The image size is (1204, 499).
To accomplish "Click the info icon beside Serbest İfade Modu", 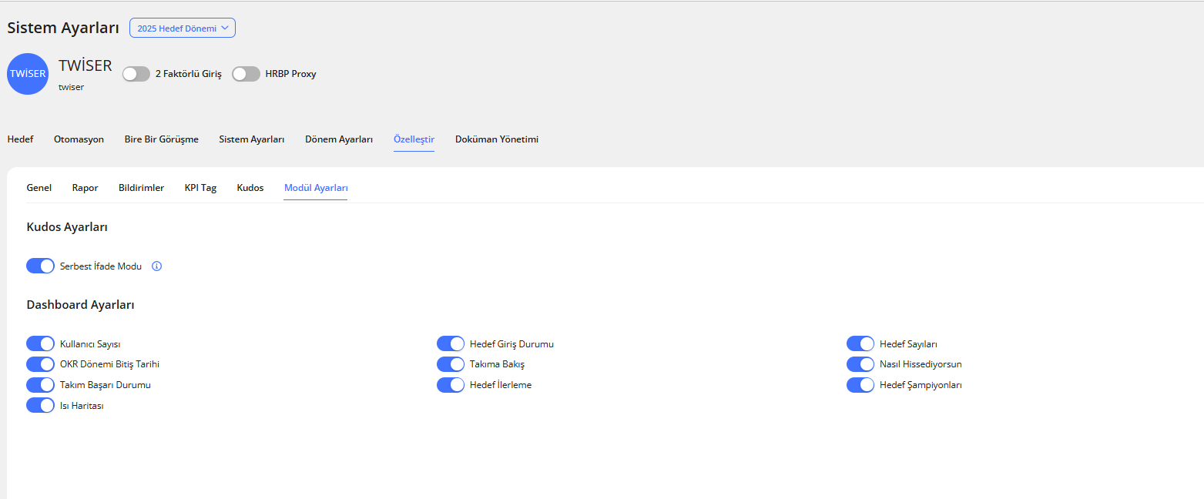I will point(157,266).
